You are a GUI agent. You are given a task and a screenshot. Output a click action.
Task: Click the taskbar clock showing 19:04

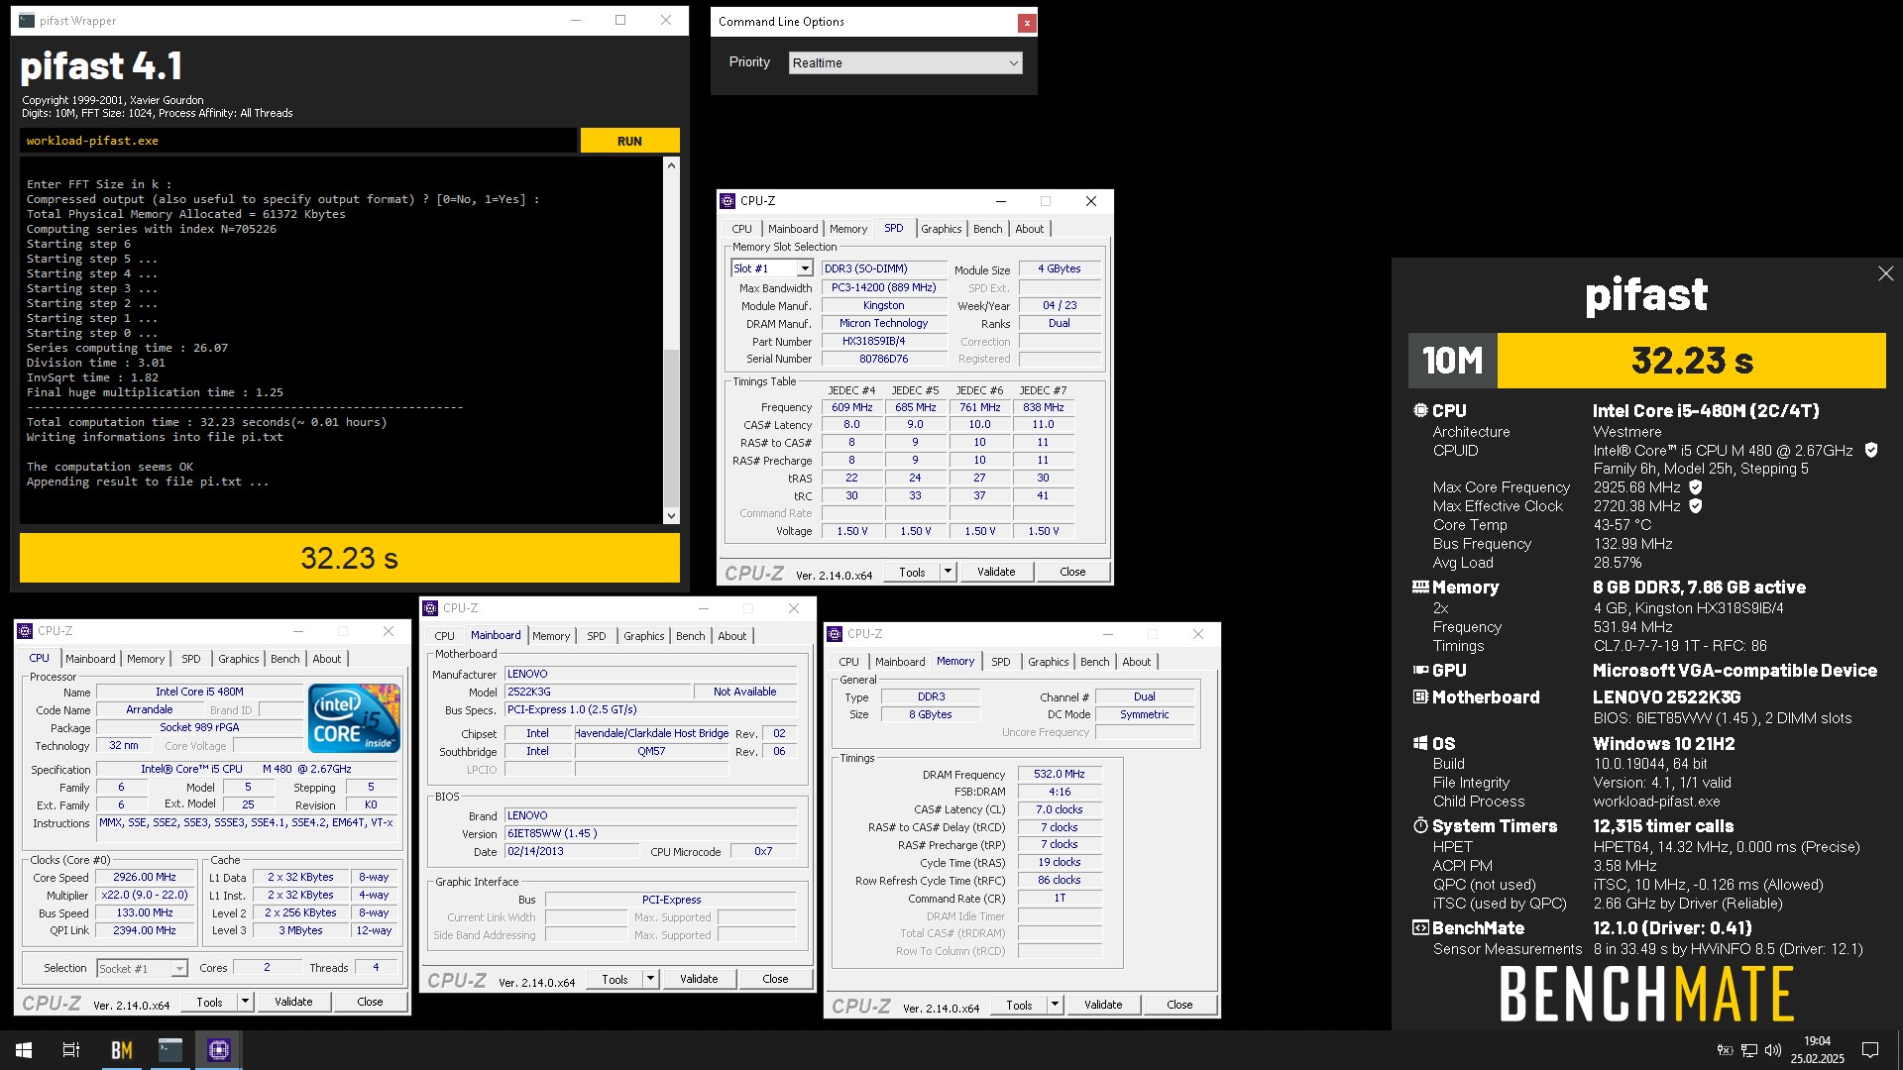pyautogui.click(x=1817, y=1050)
